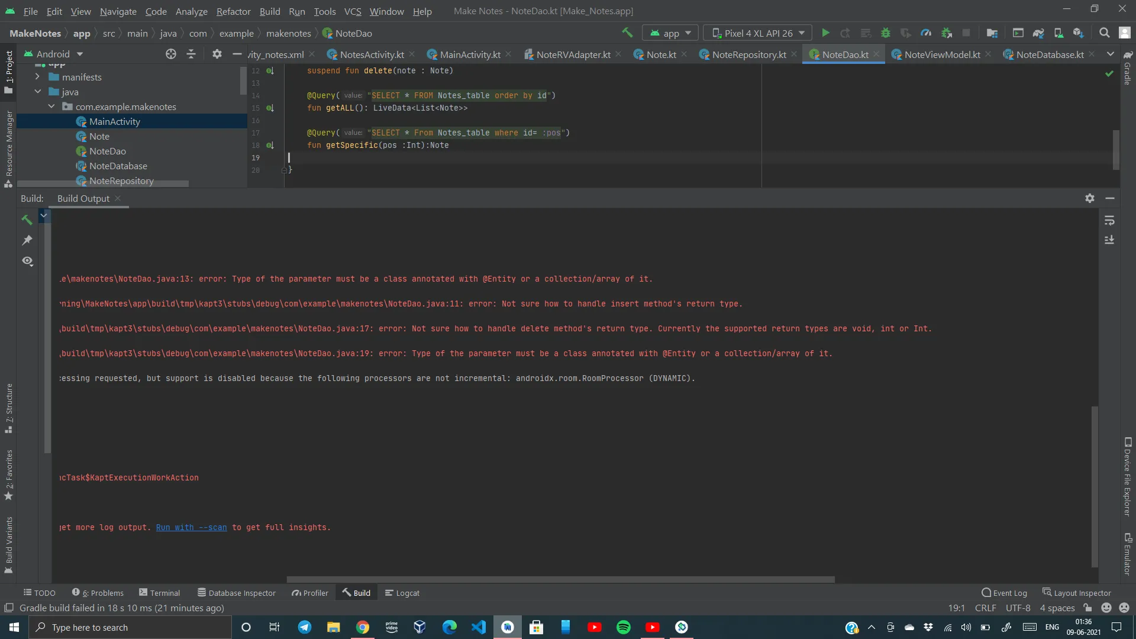Viewport: 1136px width, 639px height.
Task: Expand the manifests folder in project tree
Action: click(x=37, y=77)
